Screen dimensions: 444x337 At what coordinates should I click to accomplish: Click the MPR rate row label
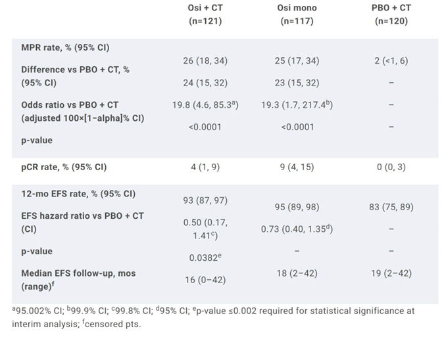tap(65, 48)
